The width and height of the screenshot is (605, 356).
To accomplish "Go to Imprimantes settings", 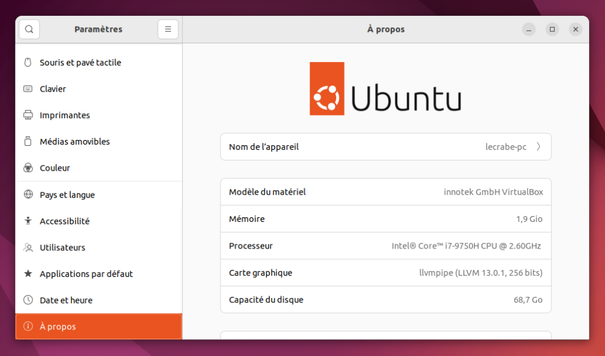I will (99, 115).
